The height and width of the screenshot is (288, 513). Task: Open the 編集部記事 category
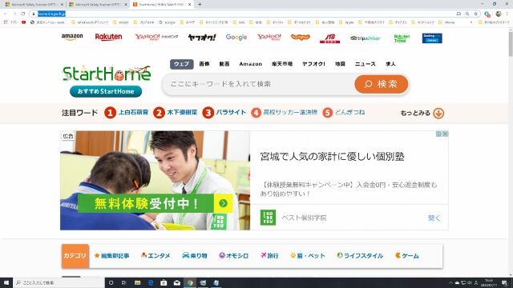coord(111,256)
